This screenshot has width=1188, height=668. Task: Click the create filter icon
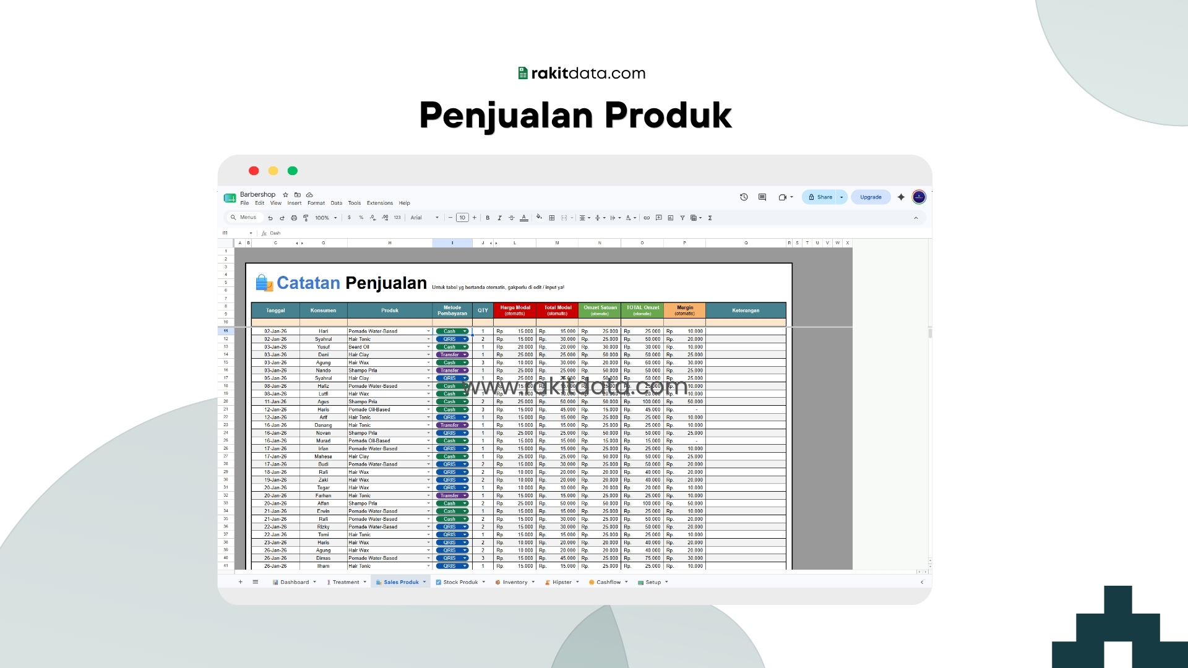[682, 218]
